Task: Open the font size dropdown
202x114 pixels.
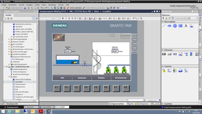Action: click(x=59, y=19)
